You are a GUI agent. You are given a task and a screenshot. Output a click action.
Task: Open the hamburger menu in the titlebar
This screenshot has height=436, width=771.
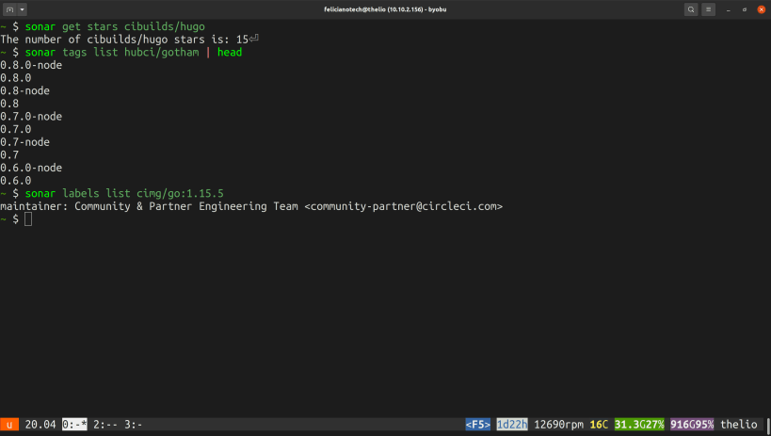[x=709, y=9]
